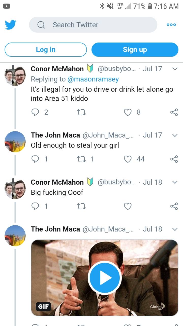Like "Old enough to steal your girl" tweet
The width and height of the screenshot is (183, 326).
coord(128,159)
